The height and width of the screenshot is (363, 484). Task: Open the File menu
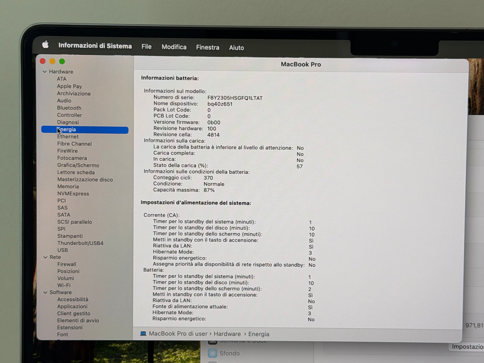(x=146, y=47)
